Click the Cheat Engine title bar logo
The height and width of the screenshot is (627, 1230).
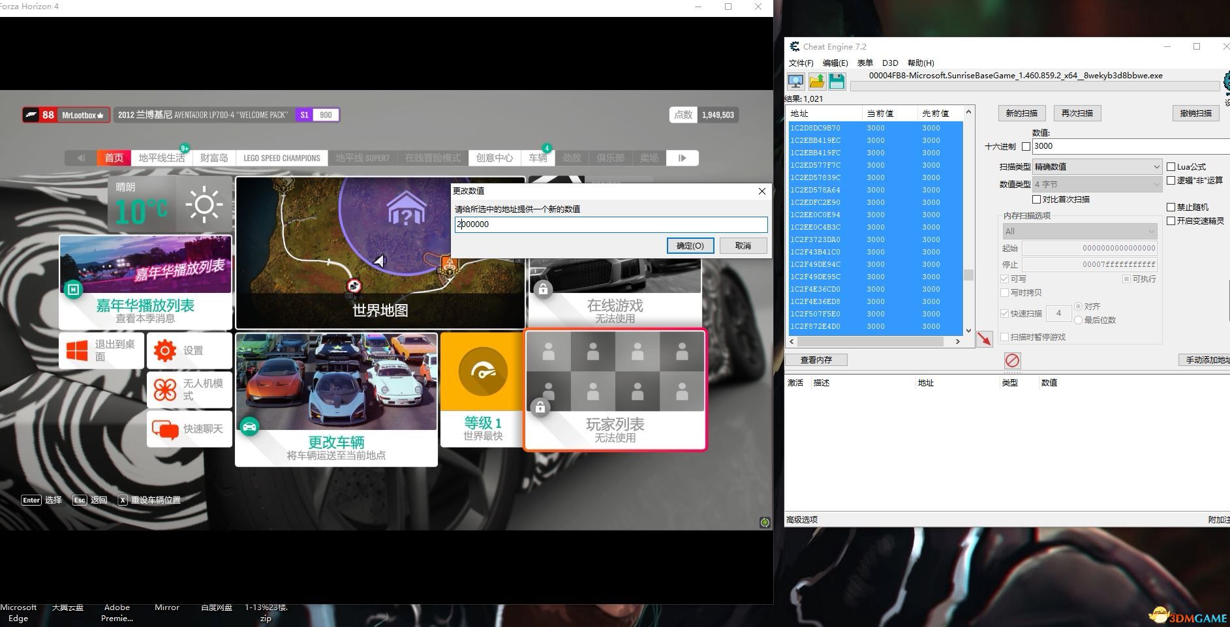tap(794, 46)
